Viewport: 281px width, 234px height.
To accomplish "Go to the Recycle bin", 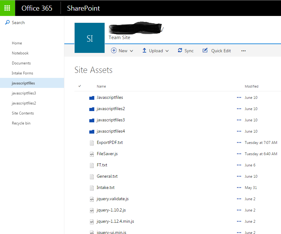I will click(21, 123).
